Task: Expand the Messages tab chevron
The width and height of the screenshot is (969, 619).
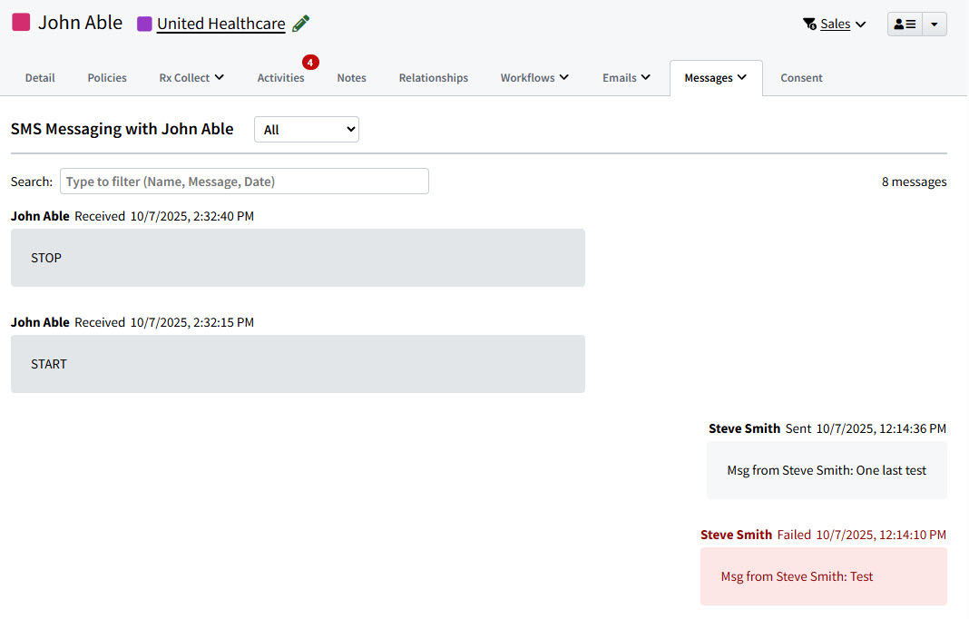Action: tap(741, 78)
